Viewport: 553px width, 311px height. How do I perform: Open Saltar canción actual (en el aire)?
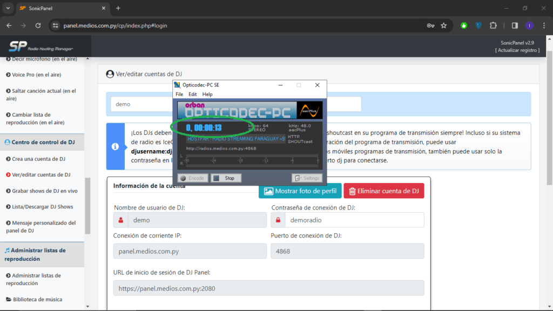coord(41,94)
